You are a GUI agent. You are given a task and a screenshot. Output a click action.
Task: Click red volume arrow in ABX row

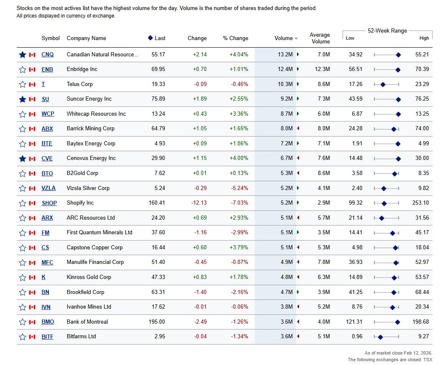point(298,128)
